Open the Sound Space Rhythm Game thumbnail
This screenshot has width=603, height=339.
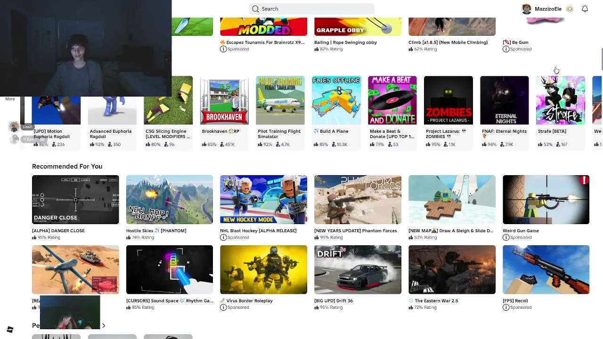pos(170,270)
